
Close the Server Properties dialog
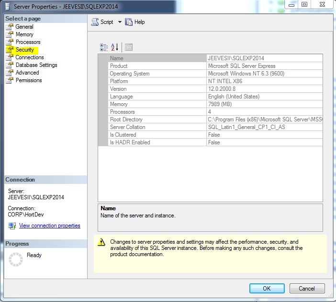[x=322, y=4]
